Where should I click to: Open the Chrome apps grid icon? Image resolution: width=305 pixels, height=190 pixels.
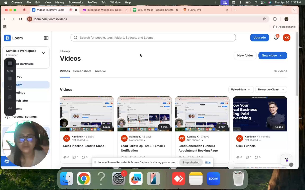(x=5, y=27)
